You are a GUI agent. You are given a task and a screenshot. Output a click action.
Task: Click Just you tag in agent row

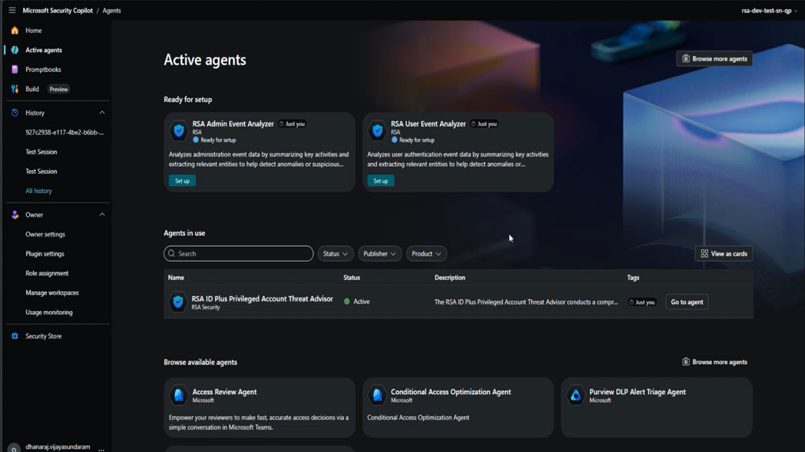642,302
